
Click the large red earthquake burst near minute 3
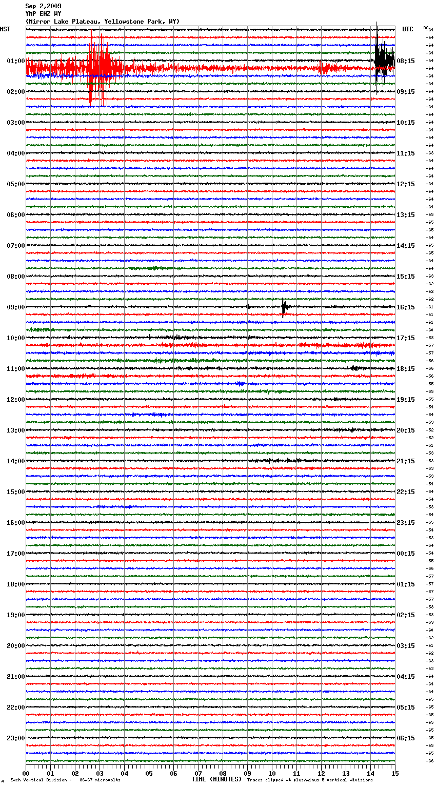tap(99, 68)
